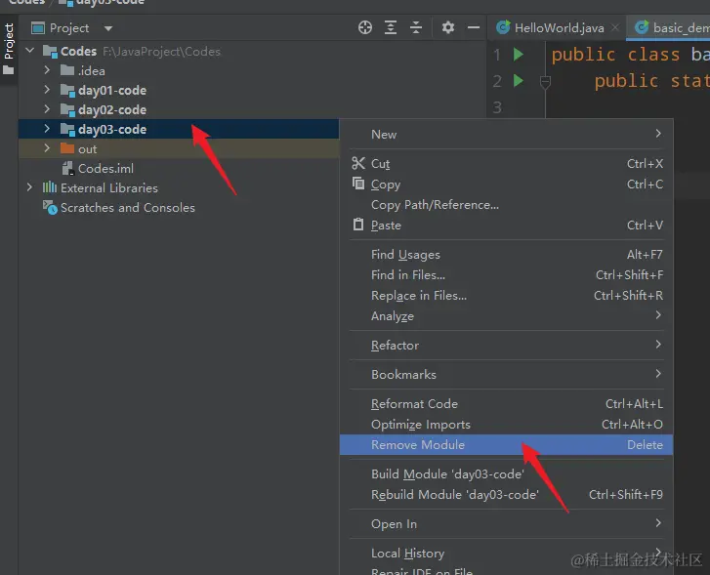Open the Bookmarks submenu
Screen dimensions: 710x575
pyautogui.click(x=506, y=375)
